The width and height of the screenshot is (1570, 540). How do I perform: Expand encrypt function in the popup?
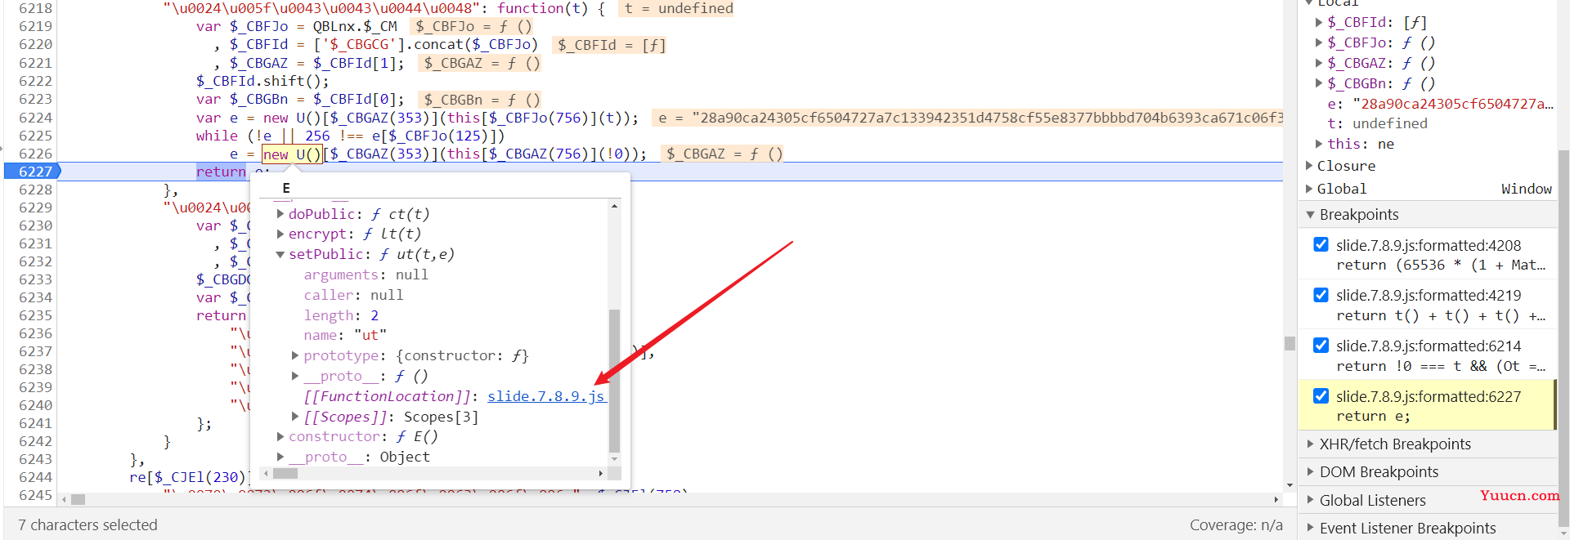point(280,234)
